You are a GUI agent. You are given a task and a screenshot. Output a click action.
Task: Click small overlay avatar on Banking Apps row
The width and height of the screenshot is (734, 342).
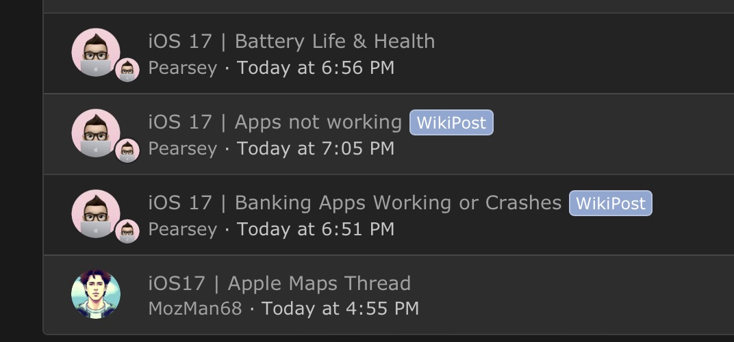[127, 231]
